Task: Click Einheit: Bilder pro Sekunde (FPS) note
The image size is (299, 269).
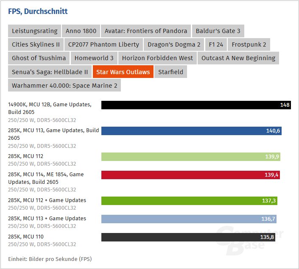Action: tap(50, 259)
